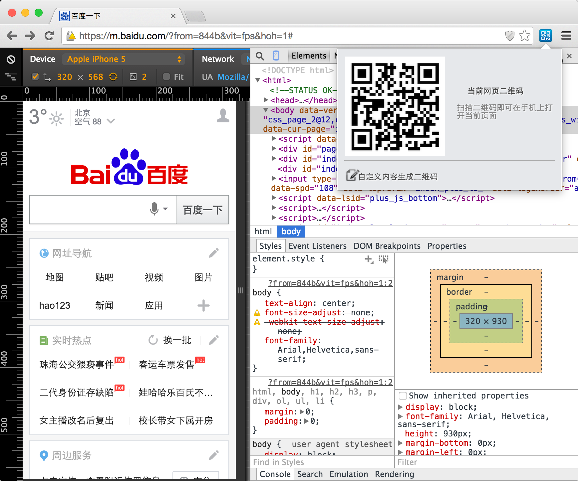Viewport: 578px width, 481px height.
Task: Open the voice input dropdown arrow
Action: point(165,209)
